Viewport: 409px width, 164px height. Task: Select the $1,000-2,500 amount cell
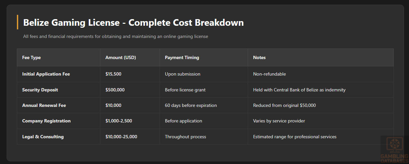(x=119, y=121)
